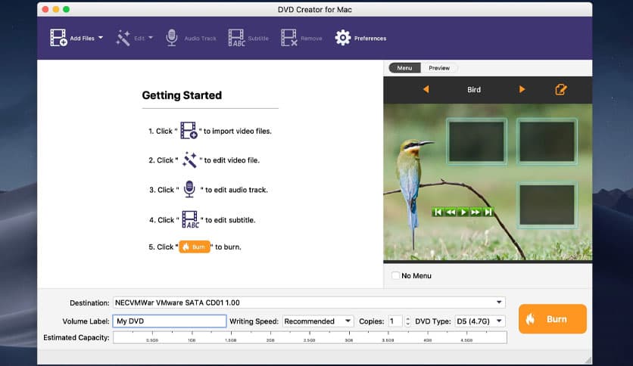This screenshot has height=366, width=633.
Task: Click play button on menu preview
Action: point(463,212)
